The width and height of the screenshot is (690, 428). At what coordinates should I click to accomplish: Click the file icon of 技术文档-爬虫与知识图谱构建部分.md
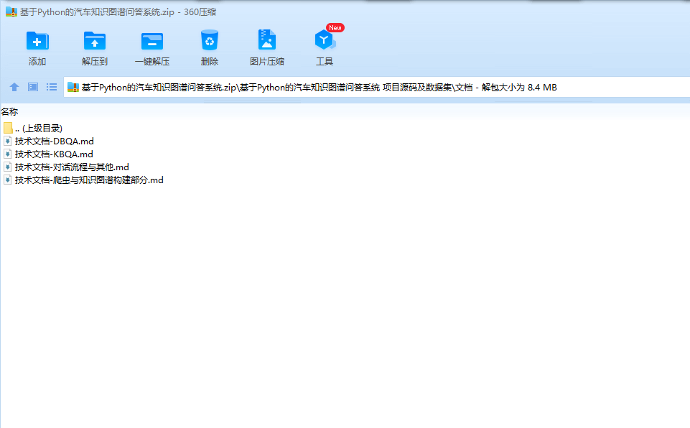(x=7, y=180)
